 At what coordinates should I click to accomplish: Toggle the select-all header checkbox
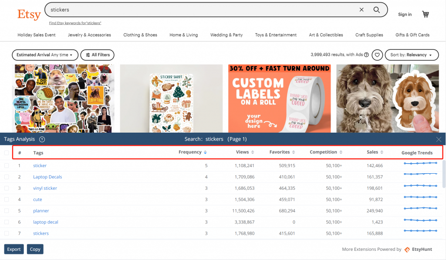[7, 153]
